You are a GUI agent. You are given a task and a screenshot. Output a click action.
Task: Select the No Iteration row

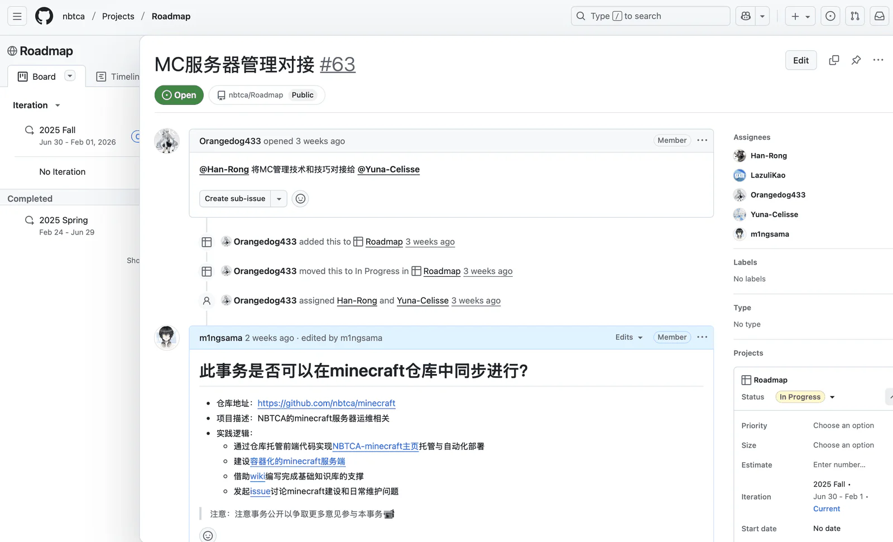pyautogui.click(x=63, y=172)
